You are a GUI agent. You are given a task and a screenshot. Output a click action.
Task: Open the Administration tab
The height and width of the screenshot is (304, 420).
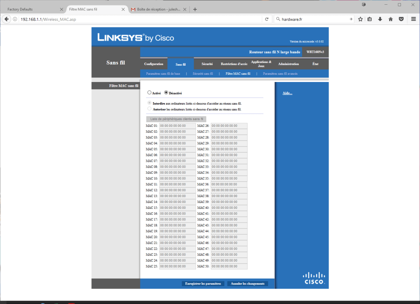coord(288,64)
